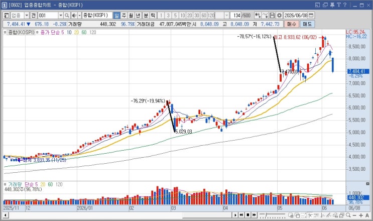The height and width of the screenshot is (221, 373).
Task: Open the 001 code dropdown arrow
Action: pyautogui.click(x=61, y=16)
